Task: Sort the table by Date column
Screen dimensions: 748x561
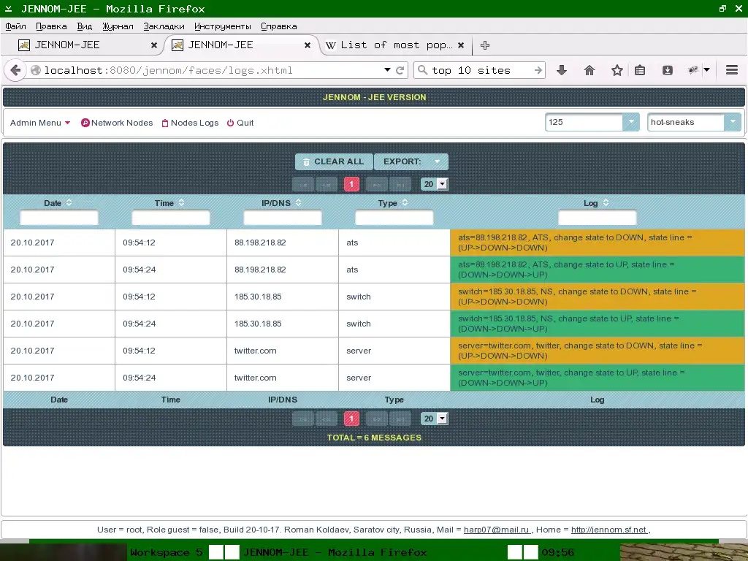Action: click(x=69, y=203)
